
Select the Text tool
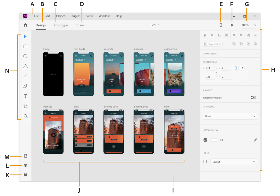click(25, 96)
